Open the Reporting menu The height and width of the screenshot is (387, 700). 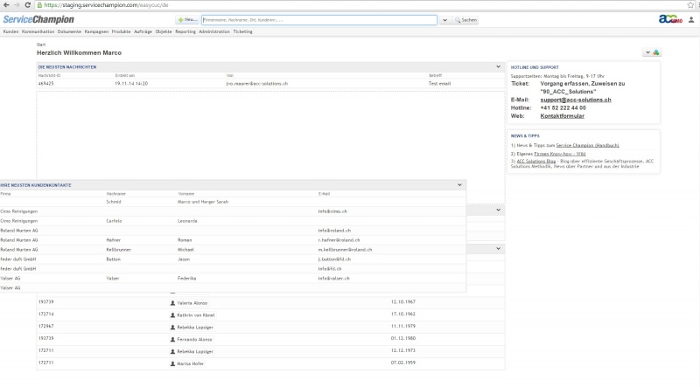pyautogui.click(x=185, y=31)
